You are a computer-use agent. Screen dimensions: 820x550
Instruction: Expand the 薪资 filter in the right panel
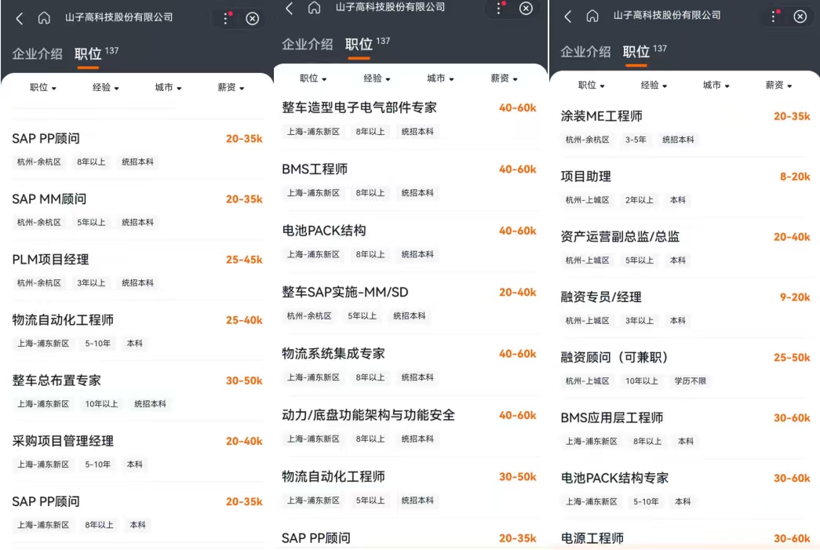coord(778,86)
